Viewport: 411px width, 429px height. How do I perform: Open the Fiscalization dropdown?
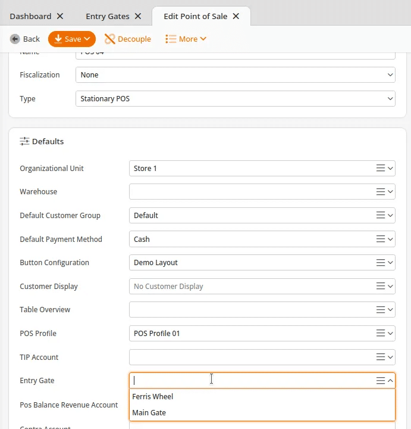[235, 74]
